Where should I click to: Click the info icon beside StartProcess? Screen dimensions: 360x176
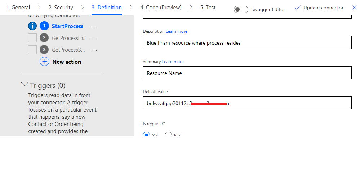coord(32,26)
